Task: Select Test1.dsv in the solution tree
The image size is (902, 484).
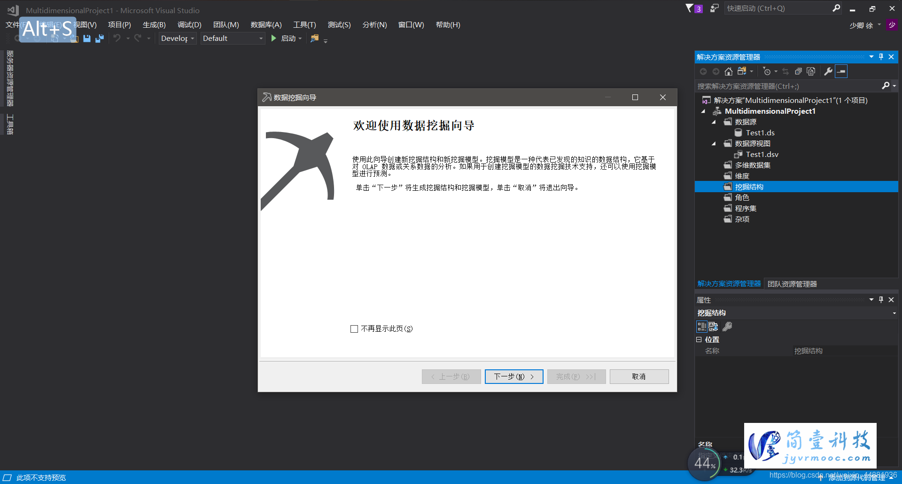Action: click(x=762, y=155)
